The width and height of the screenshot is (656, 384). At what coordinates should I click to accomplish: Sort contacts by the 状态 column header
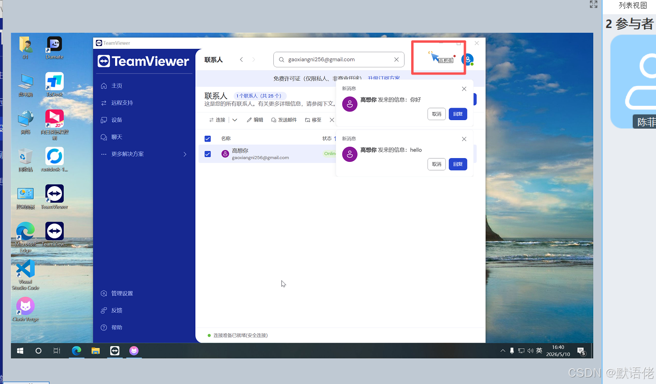(327, 139)
